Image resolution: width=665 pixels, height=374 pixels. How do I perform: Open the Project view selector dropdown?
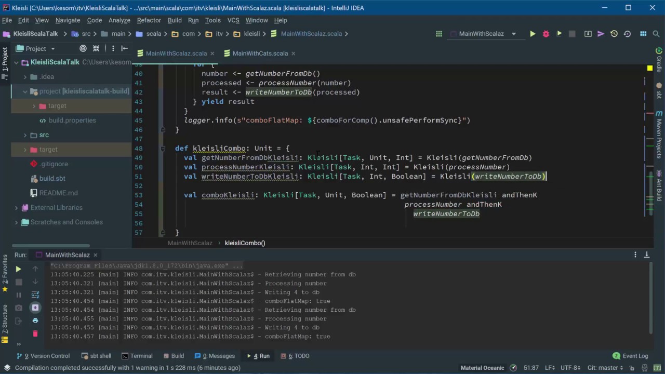point(36,48)
